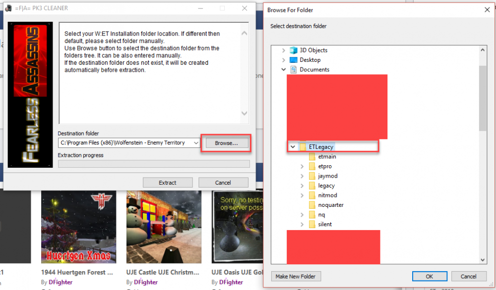Confirm folder selection with OK

[x=430, y=277]
